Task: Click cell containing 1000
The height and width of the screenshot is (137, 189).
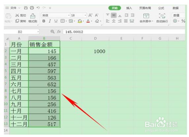Action: (x=95, y=51)
